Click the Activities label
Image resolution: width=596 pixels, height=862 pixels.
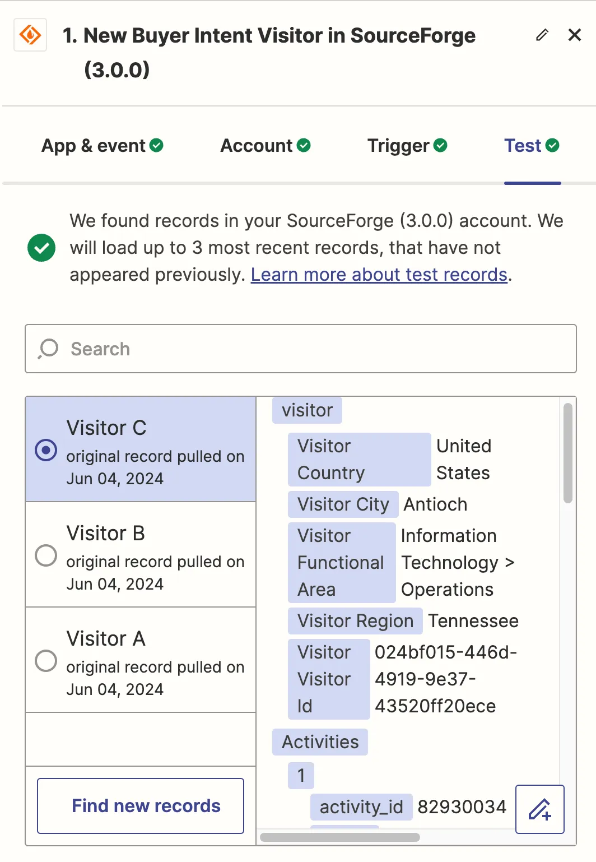[320, 742]
